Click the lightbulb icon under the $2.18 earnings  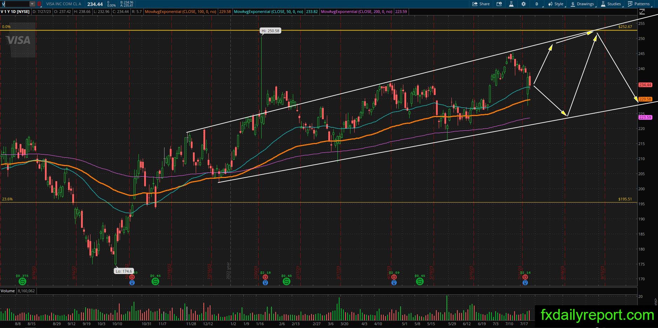point(265,282)
